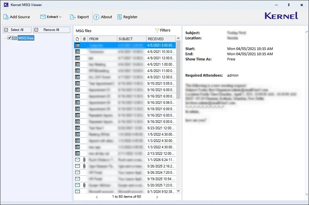Click the received date 9/18/2021 6:00:0...
This screenshot has height=205, width=309.
tap(161, 109)
